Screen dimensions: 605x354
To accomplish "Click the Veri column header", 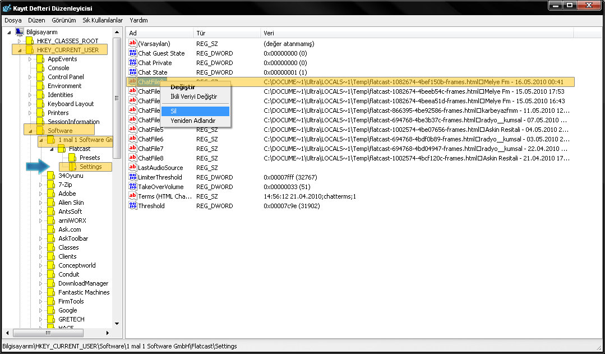I will click(x=269, y=33).
